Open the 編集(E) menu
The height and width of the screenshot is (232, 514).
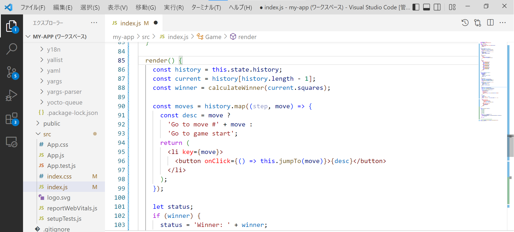(x=63, y=7)
